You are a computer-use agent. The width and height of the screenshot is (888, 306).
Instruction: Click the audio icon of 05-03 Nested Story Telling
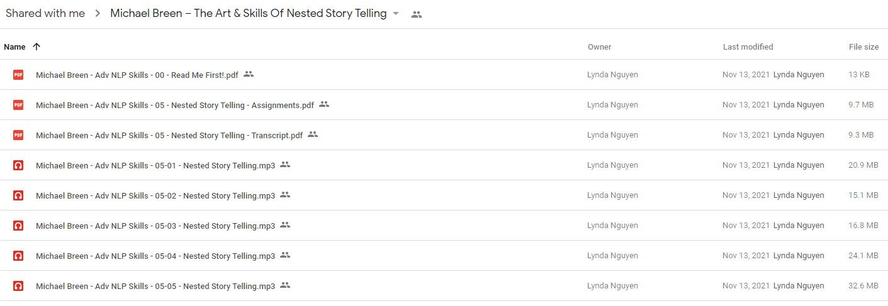pos(18,226)
